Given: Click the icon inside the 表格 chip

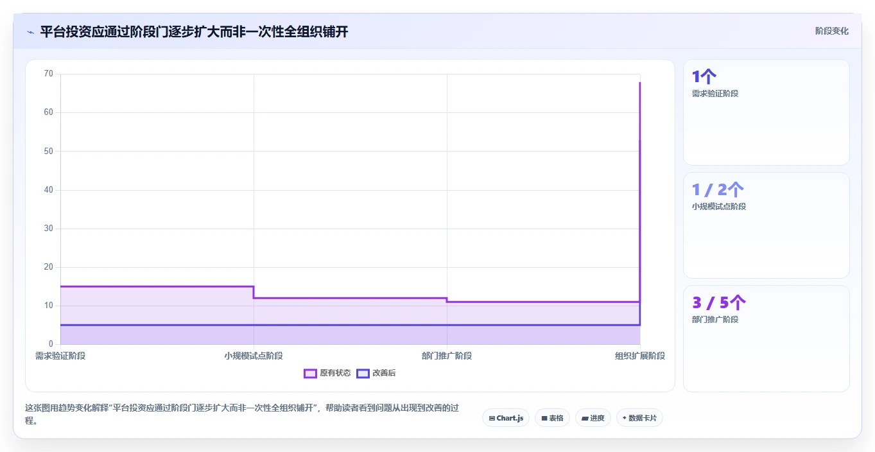Looking at the screenshot, I should [x=544, y=418].
